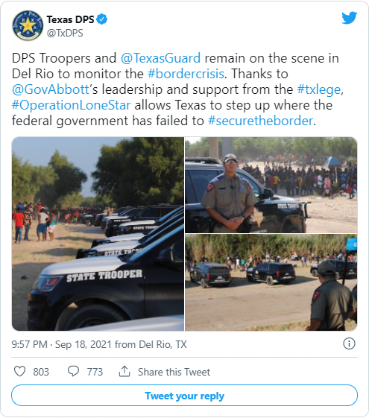The image size is (369, 418).
Task: Click the share upload arrow icon
Action: tap(124, 371)
